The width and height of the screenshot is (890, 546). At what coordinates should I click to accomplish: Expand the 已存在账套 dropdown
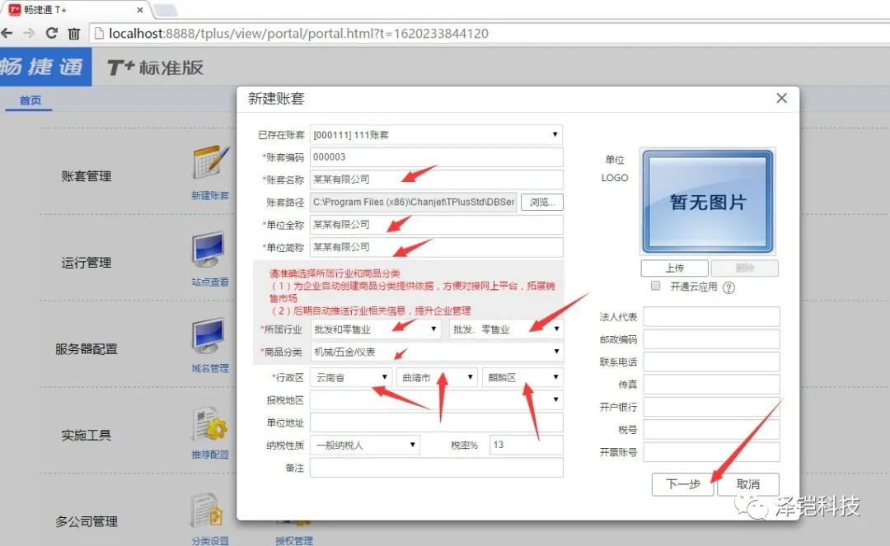click(436, 134)
